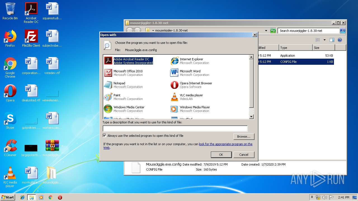Open Recycle Bin desktop icon
358x201 pixels.
[10, 12]
